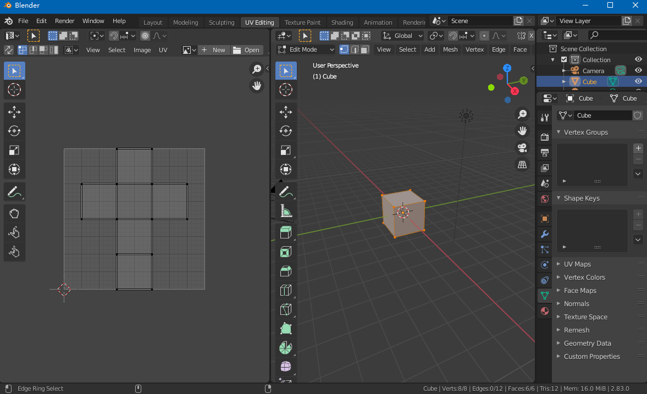This screenshot has width=647, height=394.
Task: Select the Material Properties sphere icon
Action: point(544,310)
